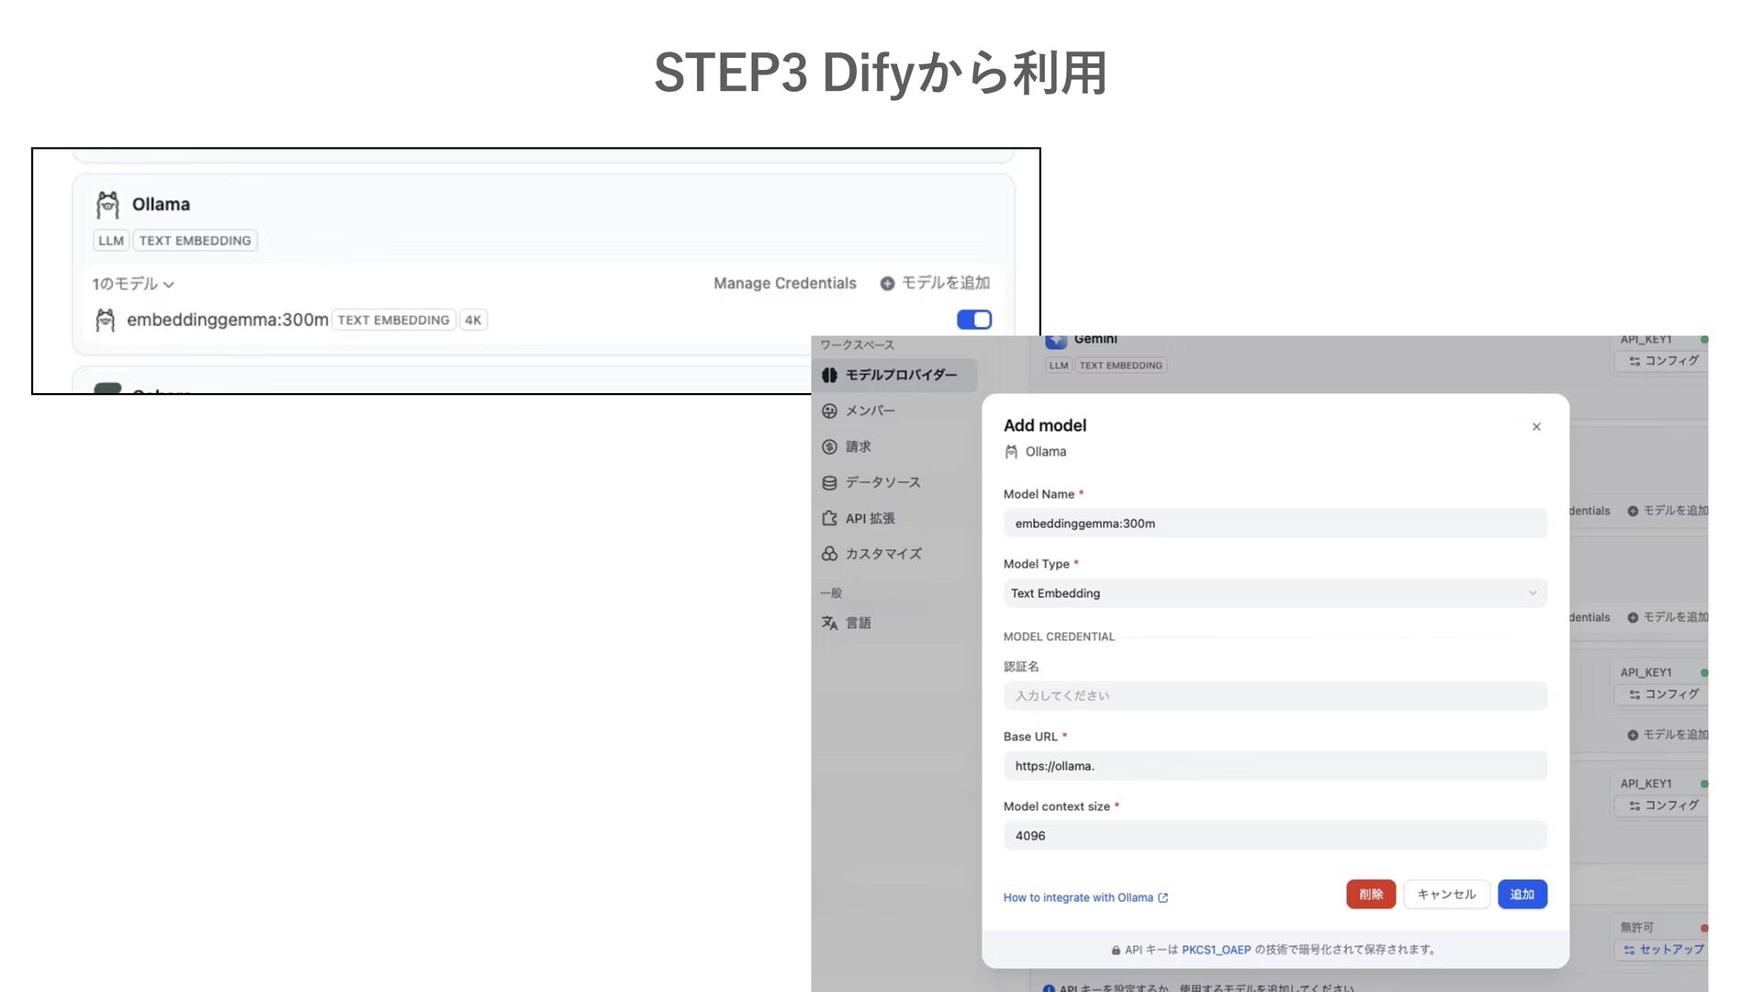Image resolution: width=1763 pixels, height=992 pixels.
Task: Open モデルプロバイダー in the settings sidebar
Action: (894, 375)
